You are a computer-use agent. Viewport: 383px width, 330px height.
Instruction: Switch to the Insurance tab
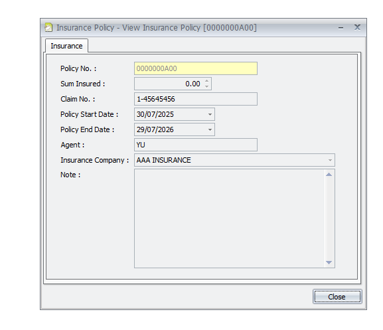pyautogui.click(x=66, y=46)
